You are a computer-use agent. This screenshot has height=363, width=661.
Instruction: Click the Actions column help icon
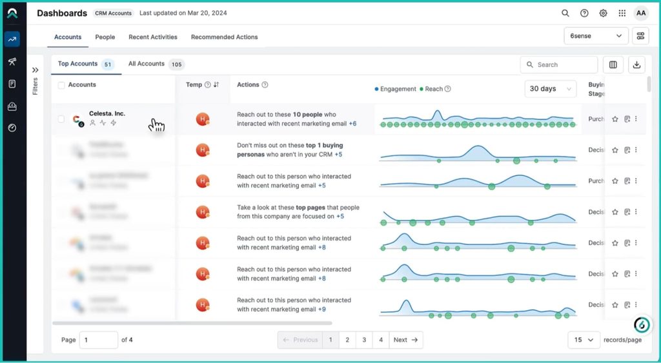point(265,84)
